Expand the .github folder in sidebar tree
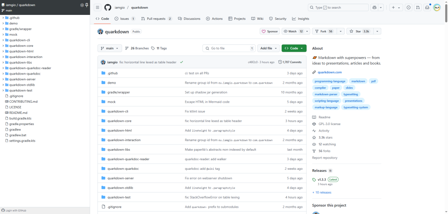This screenshot has height=214, width=448. tap(3, 18)
